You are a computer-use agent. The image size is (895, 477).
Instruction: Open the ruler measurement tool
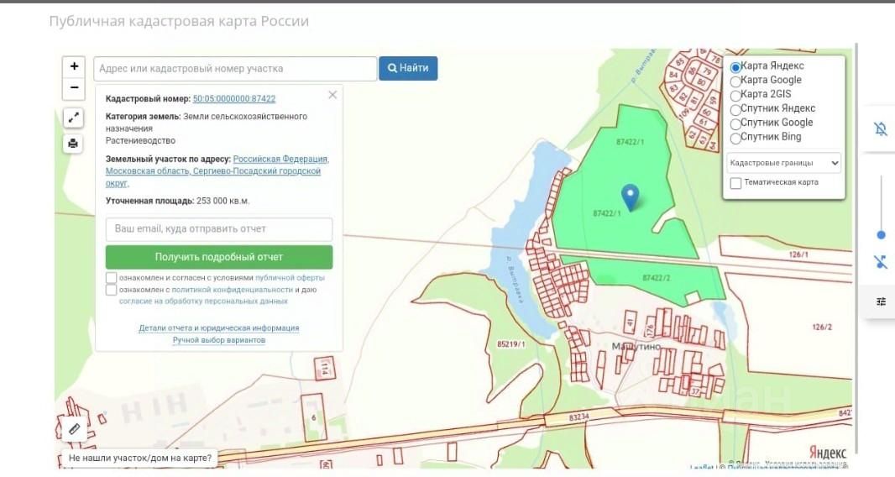[x=74, y=429]
